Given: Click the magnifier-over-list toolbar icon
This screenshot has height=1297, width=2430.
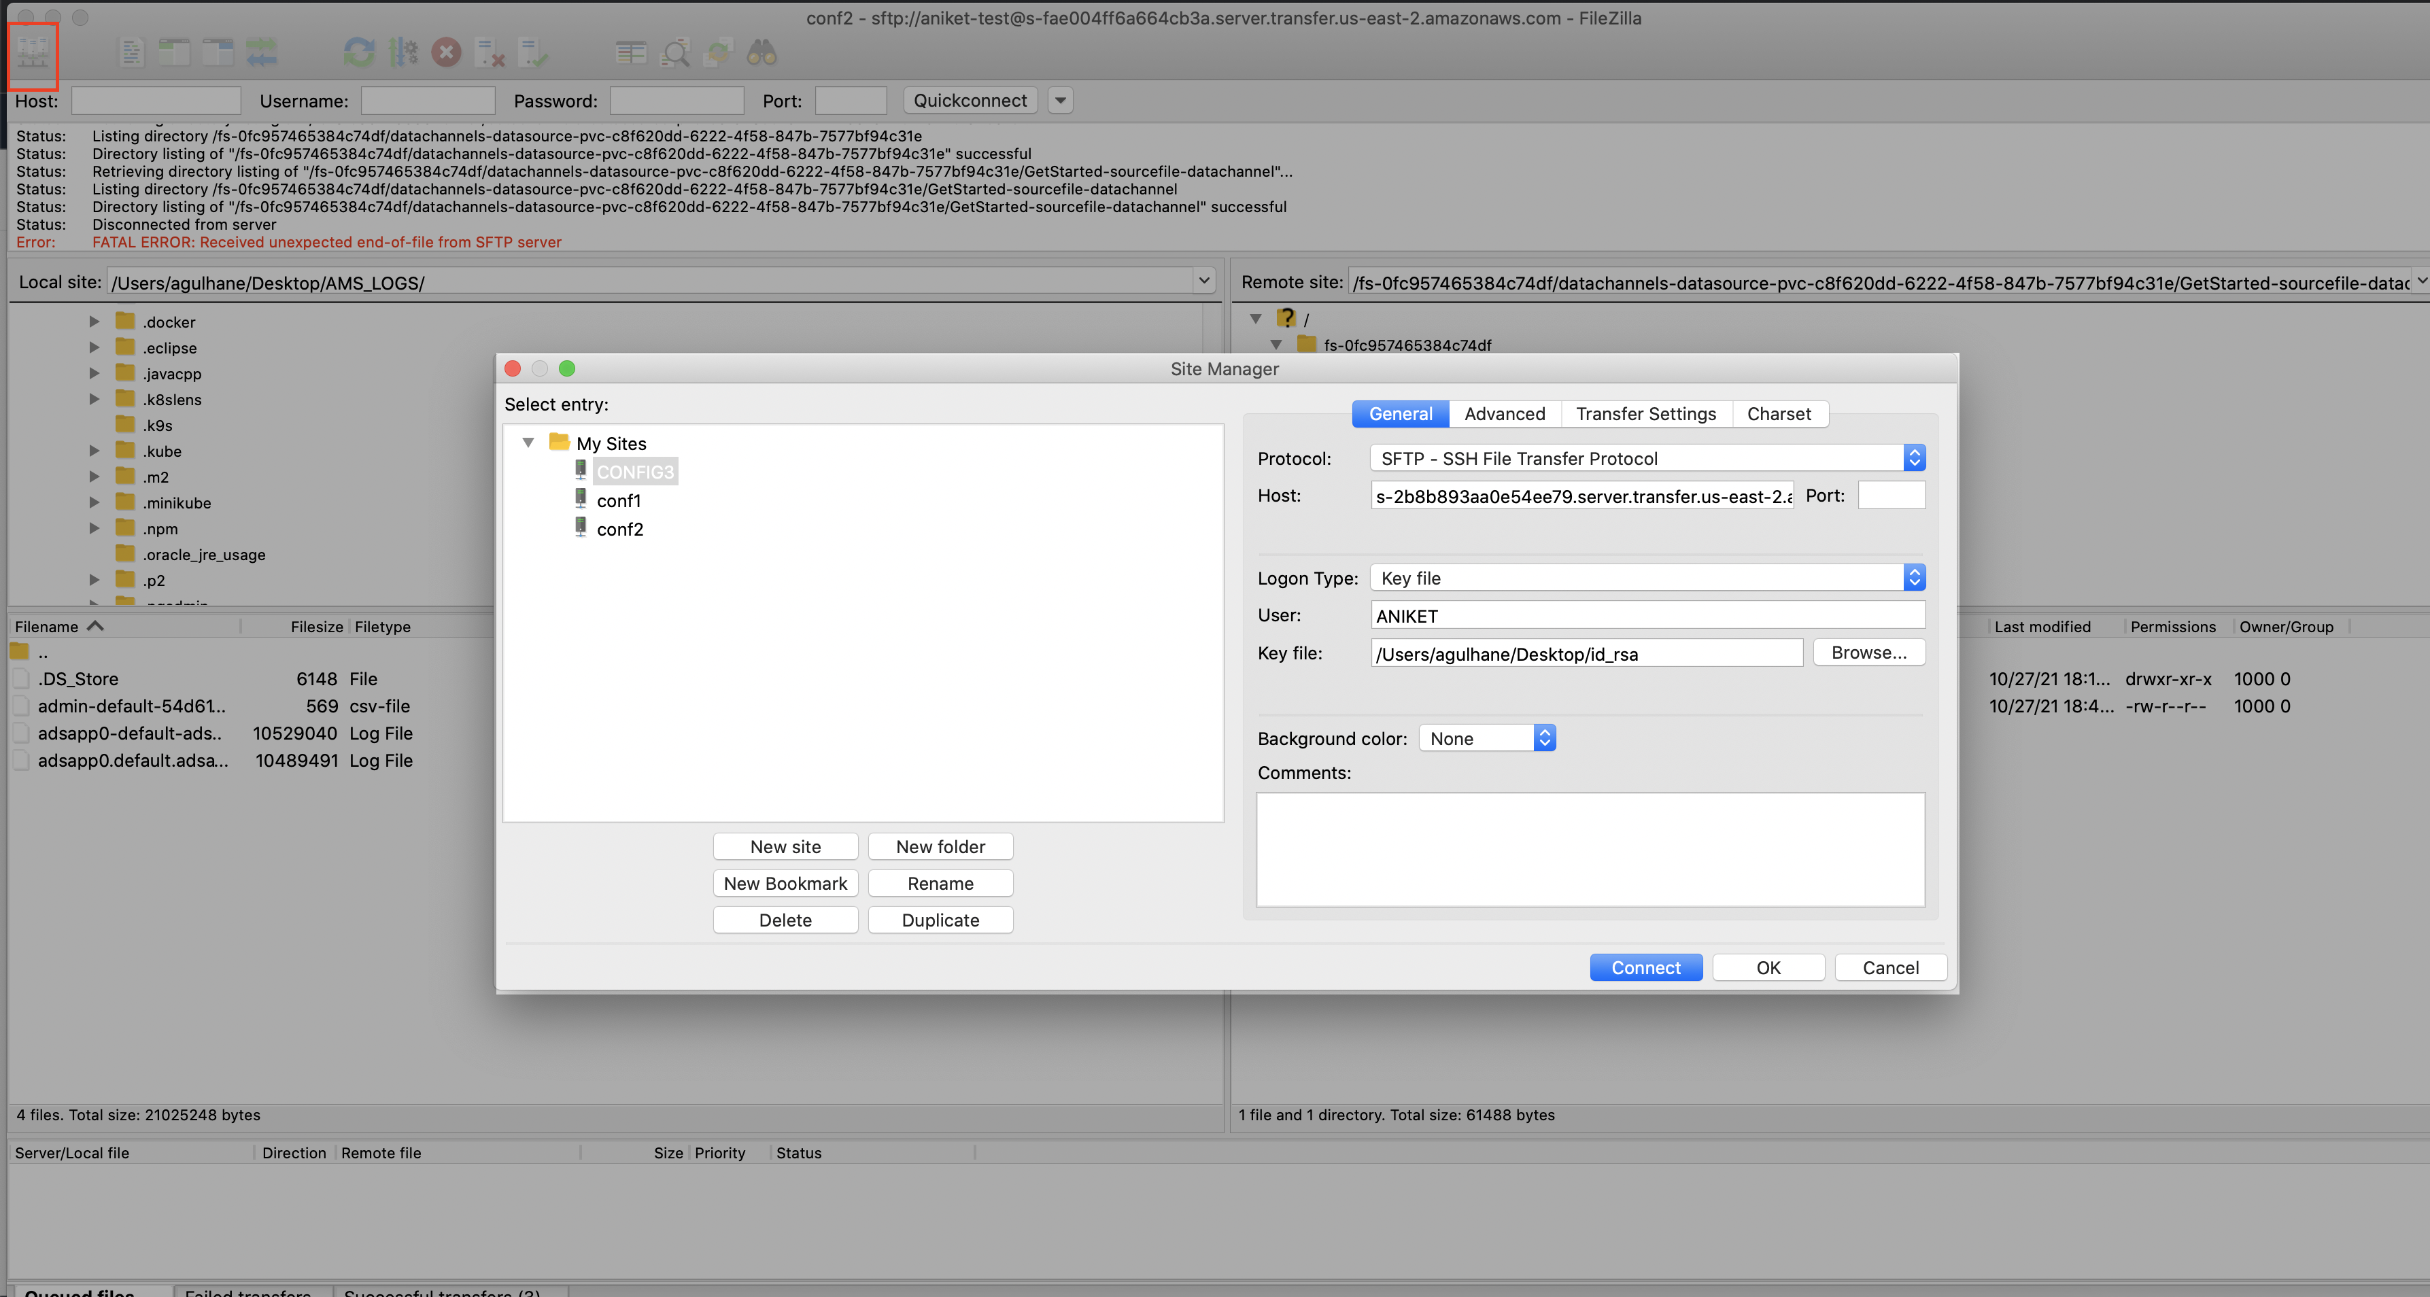Looking at the screenshot, I should pos(675,53).
